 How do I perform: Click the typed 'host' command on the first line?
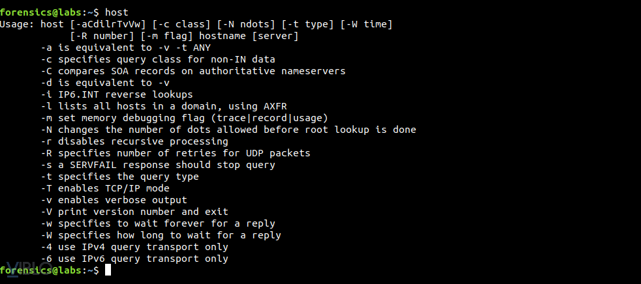tap(116, 12)
